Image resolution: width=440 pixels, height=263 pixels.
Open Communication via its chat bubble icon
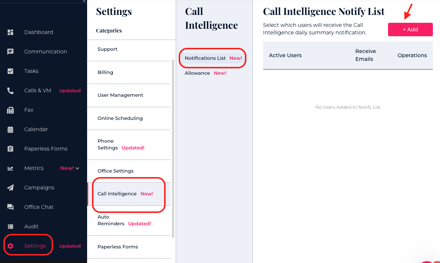click(10, 52)
